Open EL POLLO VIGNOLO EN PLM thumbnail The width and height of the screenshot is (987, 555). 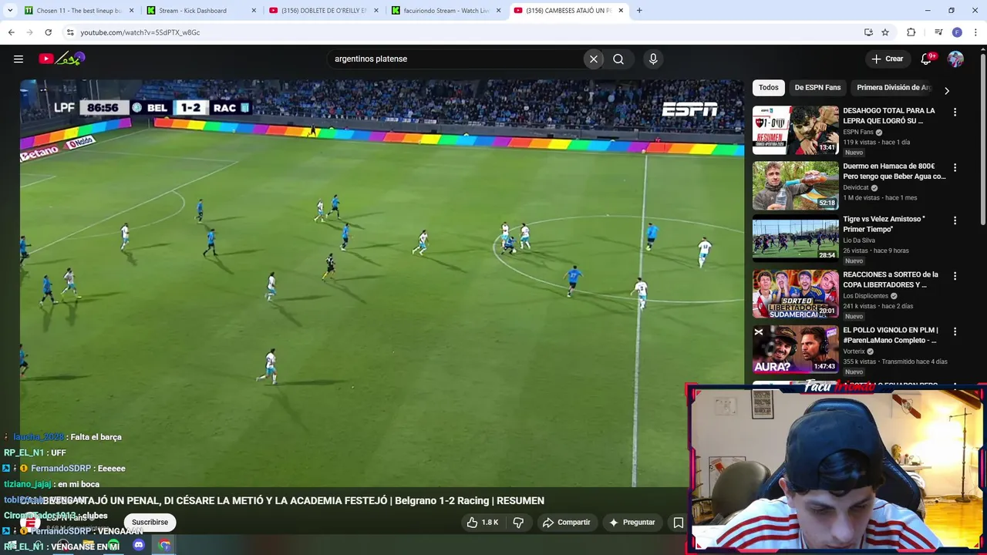click(795, 349)
